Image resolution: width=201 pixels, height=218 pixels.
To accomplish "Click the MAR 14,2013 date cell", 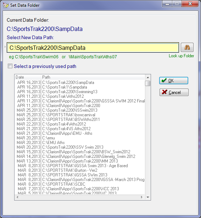I will pyautogui.click(x=28, y=156).
